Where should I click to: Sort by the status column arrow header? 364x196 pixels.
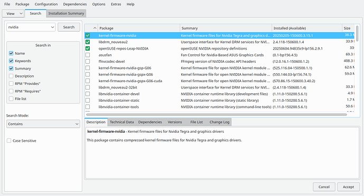click(x=91, y=28)
